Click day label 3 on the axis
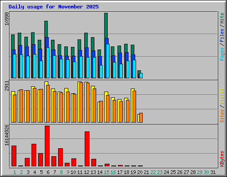The image size is (227, 177). point(28,172)
